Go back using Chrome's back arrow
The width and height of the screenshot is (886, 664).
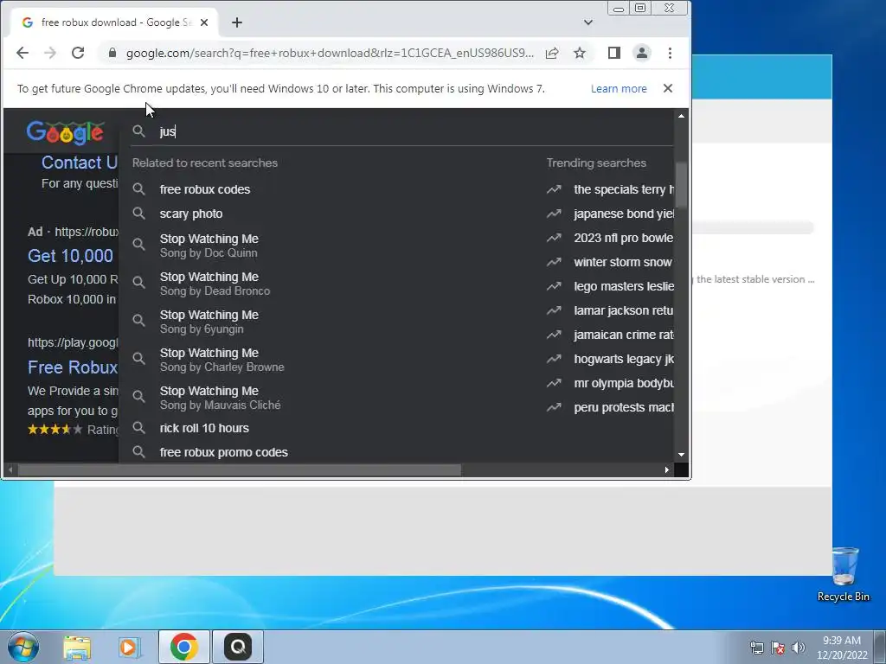[x=22, y=53]
